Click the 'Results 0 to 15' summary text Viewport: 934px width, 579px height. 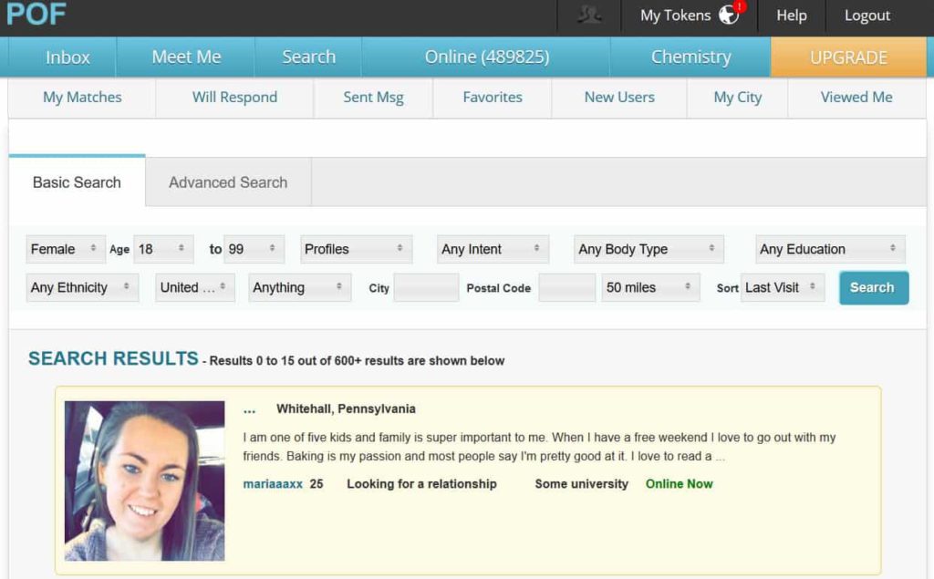(x=357, y=361)
